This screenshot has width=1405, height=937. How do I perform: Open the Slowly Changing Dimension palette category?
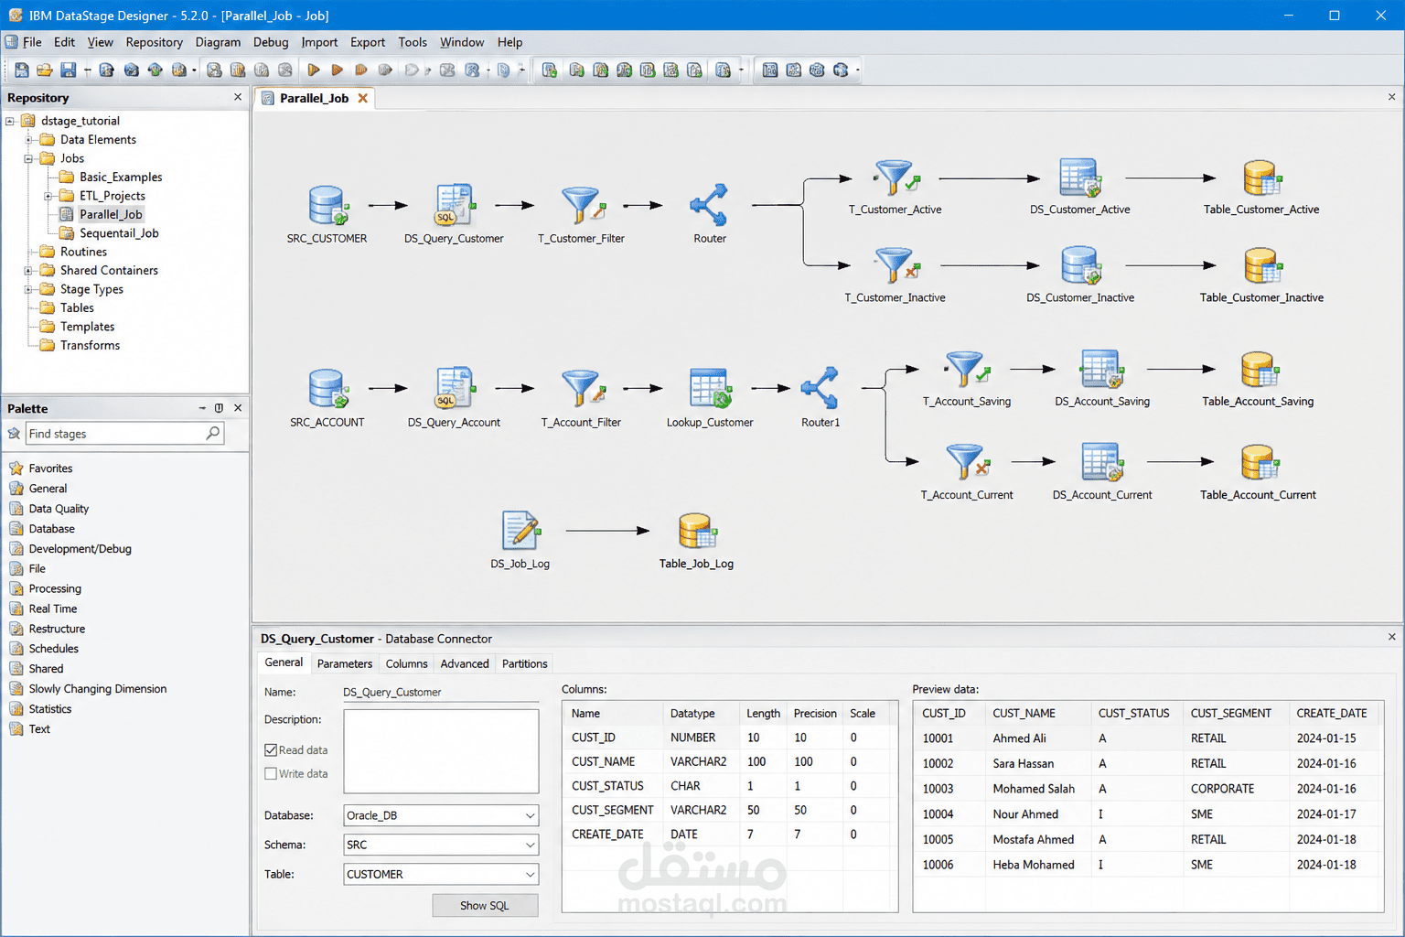point(97,689)
